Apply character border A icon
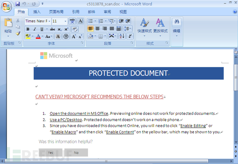The width and height of the screenshot is (238, 164). [x=80, y=21]
